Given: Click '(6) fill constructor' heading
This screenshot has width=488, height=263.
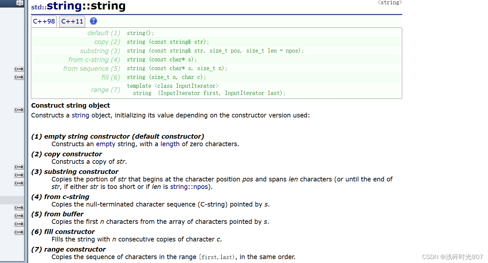Looking at the screenshot, I should tap(63, 232).
